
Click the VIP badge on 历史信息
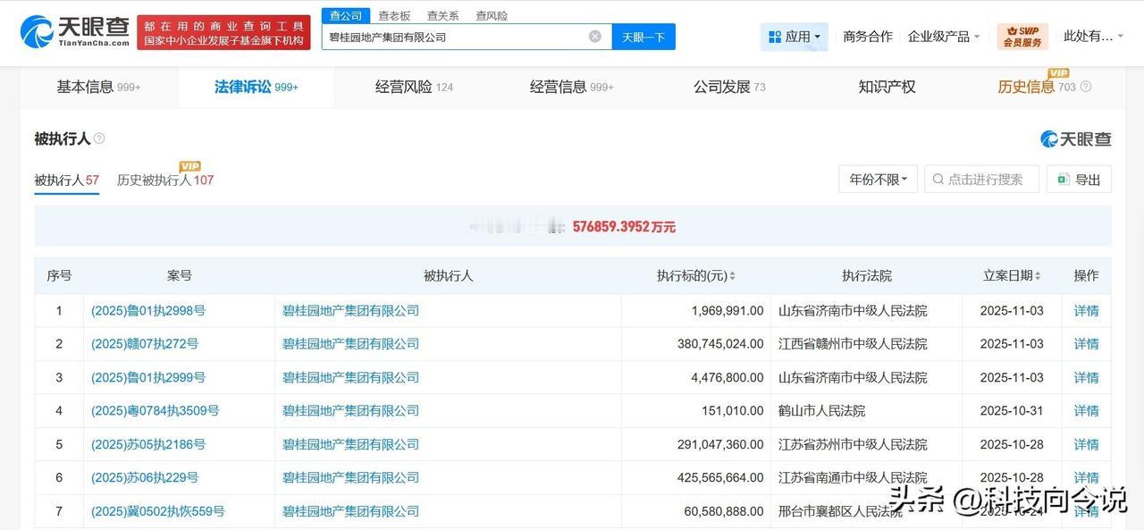[1058, 74]
